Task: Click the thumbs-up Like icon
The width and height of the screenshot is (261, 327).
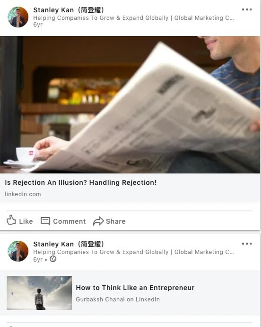Action: (x=11, y=220)
